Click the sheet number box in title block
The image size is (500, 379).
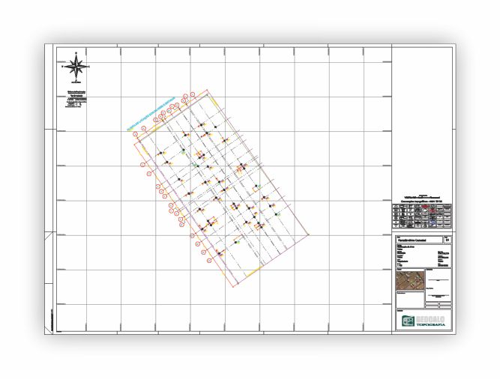pos(448,240)
